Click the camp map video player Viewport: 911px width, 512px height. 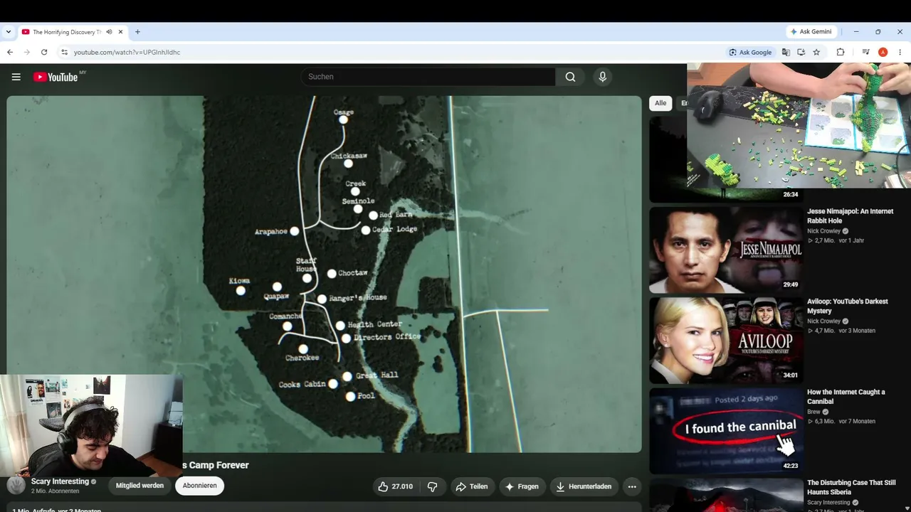tap(324, 274)
